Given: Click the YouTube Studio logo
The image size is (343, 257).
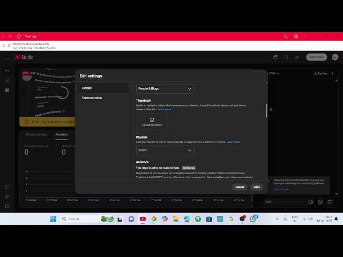Looking at the screenshot, I should point(24,57).
